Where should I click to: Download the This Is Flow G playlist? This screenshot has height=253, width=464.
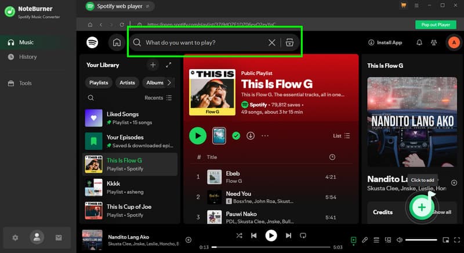251,136
